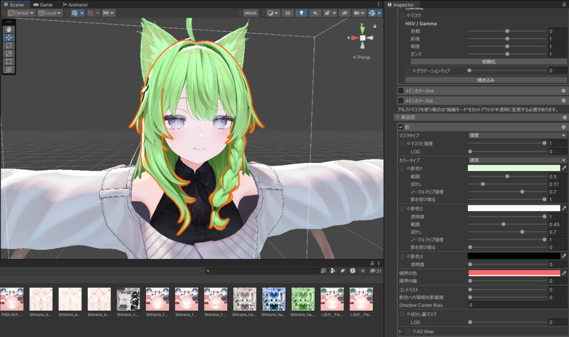This screenshot has width=569, height=337.
Task: Open カラータイプ dropdown showing 通常
Action: 517,160
